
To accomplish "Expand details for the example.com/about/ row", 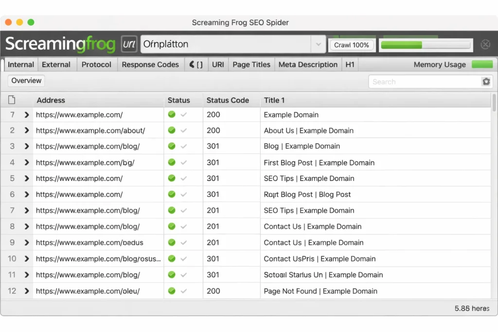I will 27,130.
